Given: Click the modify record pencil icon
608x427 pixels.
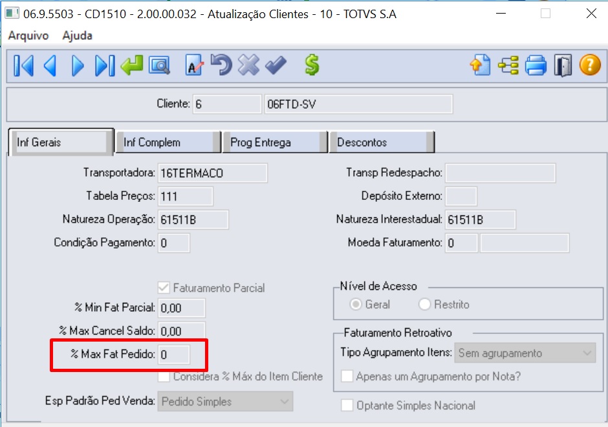Looking at the screenshot, I should pos(194,65).
